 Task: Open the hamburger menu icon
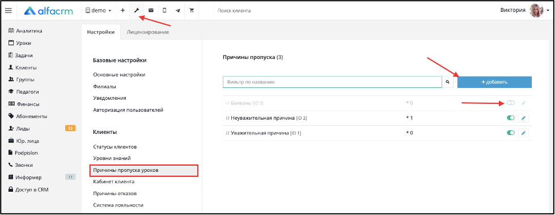9,11
